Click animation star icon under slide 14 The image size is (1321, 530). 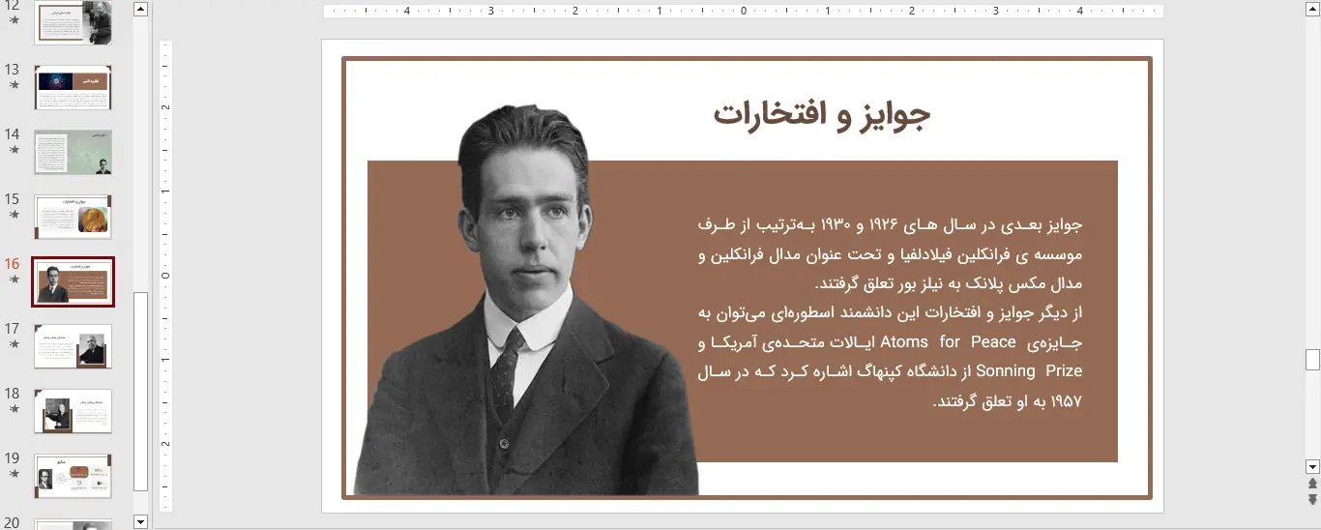(14, 150)
